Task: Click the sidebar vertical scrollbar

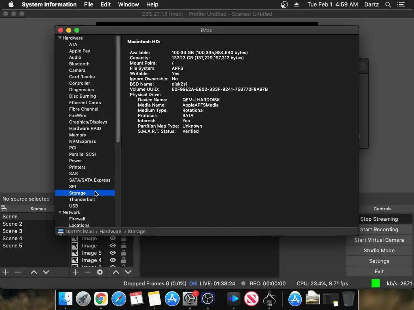Action: click(x=118, y=89)
